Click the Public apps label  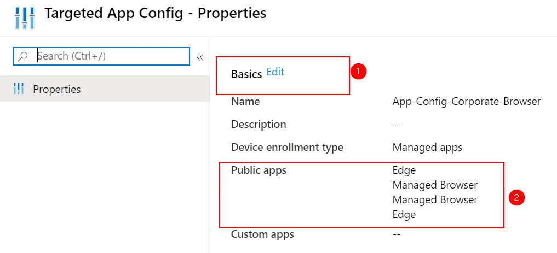pyautogui.click(x=259, y=170)
